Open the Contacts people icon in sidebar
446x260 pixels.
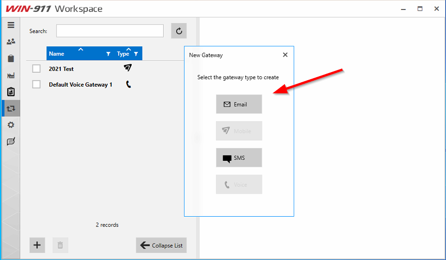(11, 42)
